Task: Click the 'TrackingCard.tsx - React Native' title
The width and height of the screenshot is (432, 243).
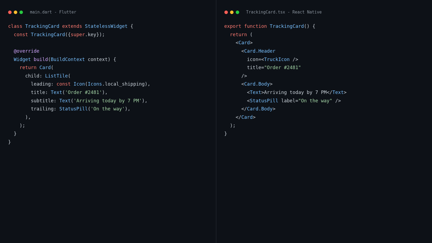Action: 284,12
